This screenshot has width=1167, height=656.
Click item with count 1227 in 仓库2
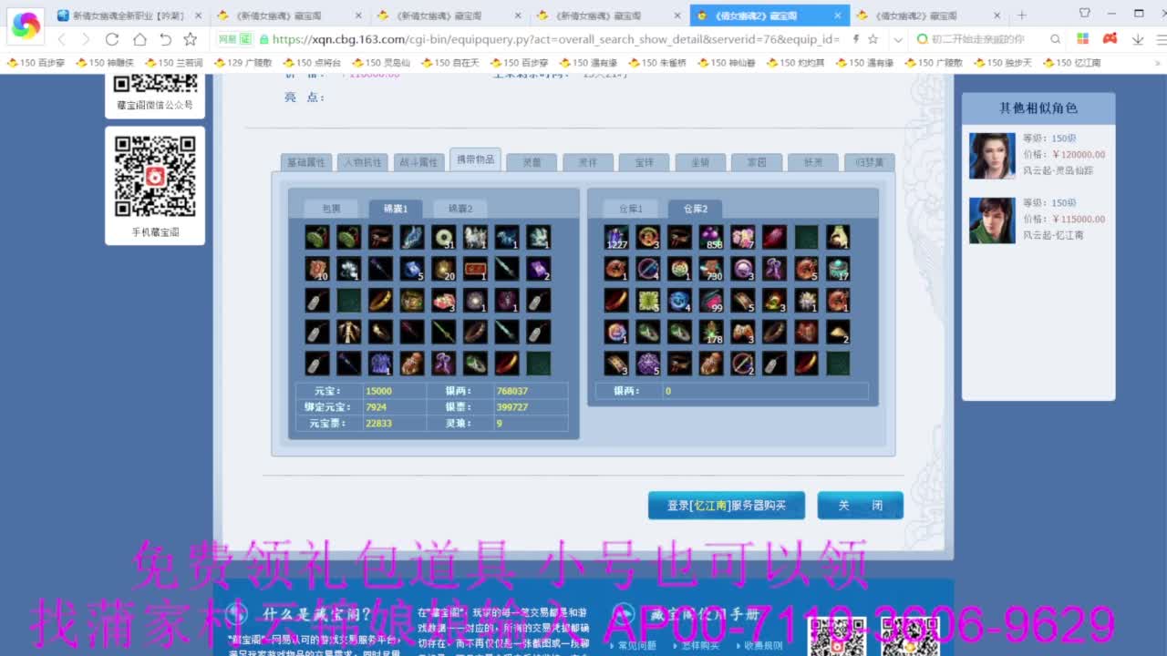coord(616,237)
